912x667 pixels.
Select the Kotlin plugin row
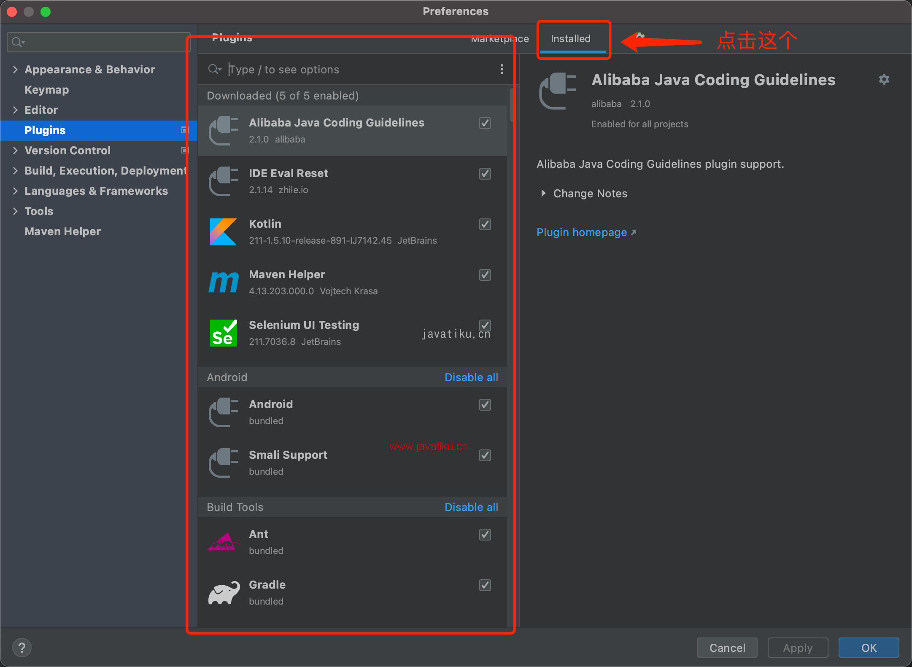click(x=353, y=232)
